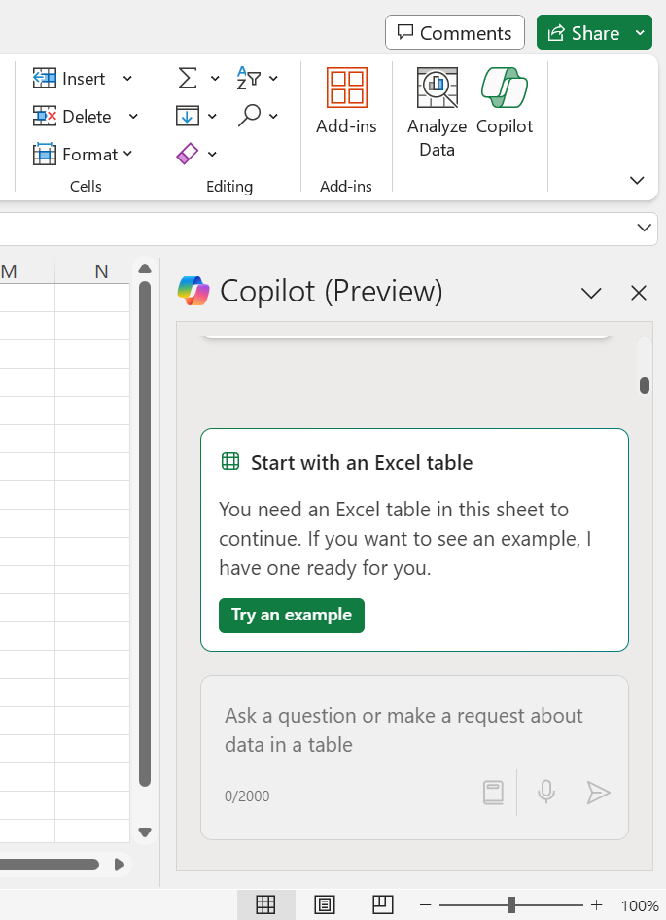Image resolution: width=666 pixels, height=920 pixels.
Task: Click the Delete cells icon
Action: click(x=45, y=116)
